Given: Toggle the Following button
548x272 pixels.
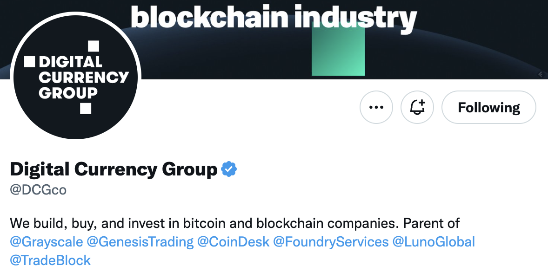Looking at the screenshot, I should (x=488, y=107).
